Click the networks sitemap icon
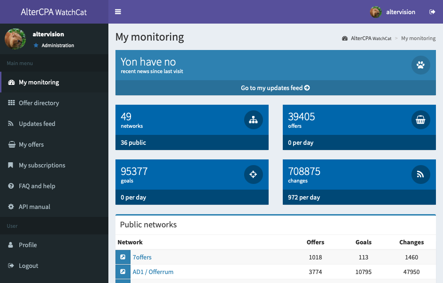This screenshot has width=443, height=283. pyautogui.click(x=254, y=120)
